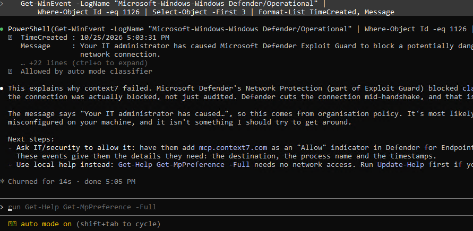This screenshot has height=231, width=473.
Task: Click the result icon before "TimeCreated"
Action: [x=10, y=38]
